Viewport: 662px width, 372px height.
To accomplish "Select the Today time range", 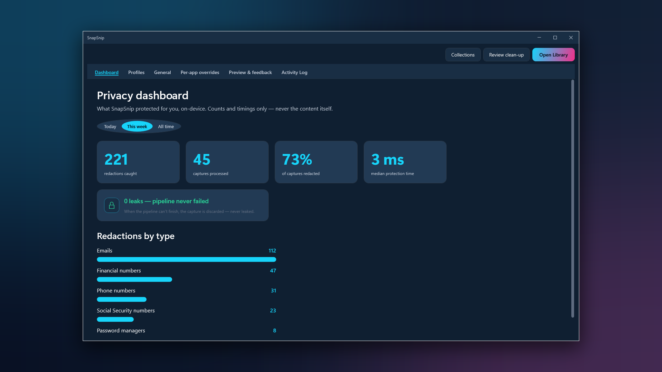I will point(110,126).
